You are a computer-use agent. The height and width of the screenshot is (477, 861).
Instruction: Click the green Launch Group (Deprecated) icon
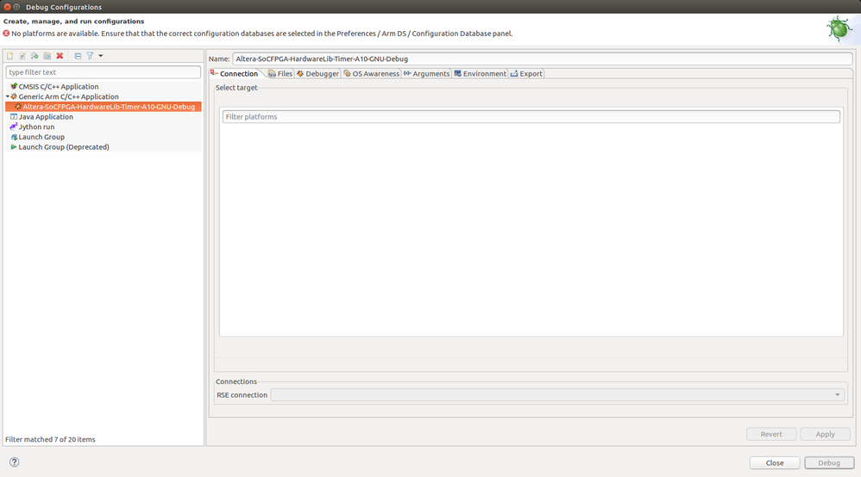pos(14,147)
